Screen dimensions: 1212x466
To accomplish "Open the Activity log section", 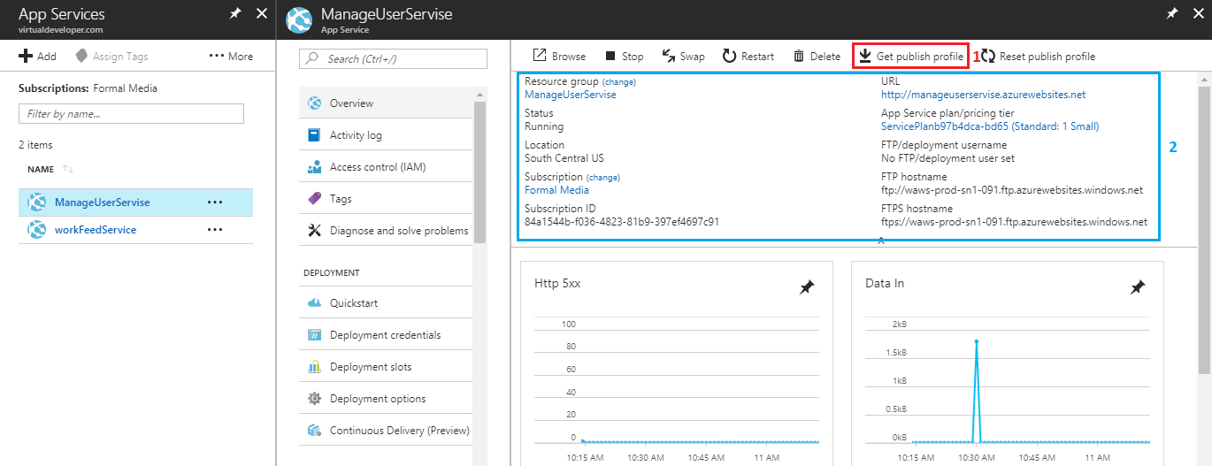I will pyautogui.click(x=387, y=135).
